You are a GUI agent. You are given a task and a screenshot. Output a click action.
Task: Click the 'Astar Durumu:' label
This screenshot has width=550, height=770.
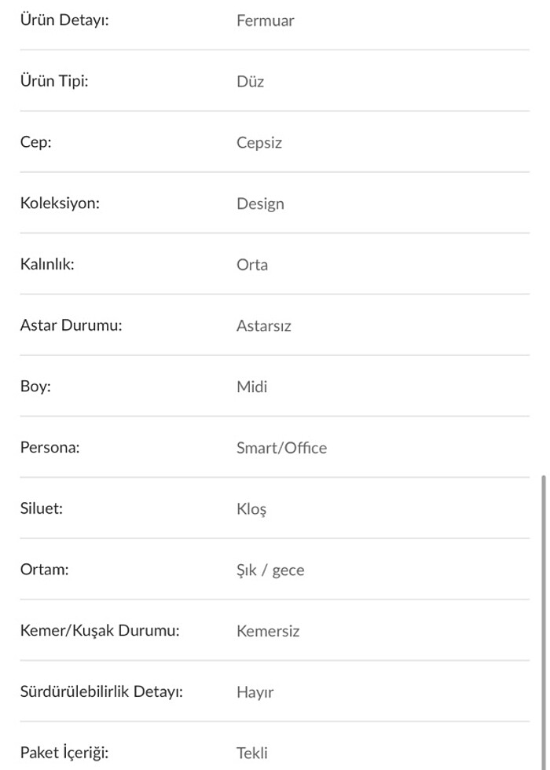point(71,325)
